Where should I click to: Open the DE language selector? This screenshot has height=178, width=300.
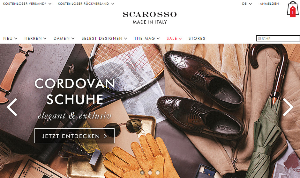click(x=247, y=4)
